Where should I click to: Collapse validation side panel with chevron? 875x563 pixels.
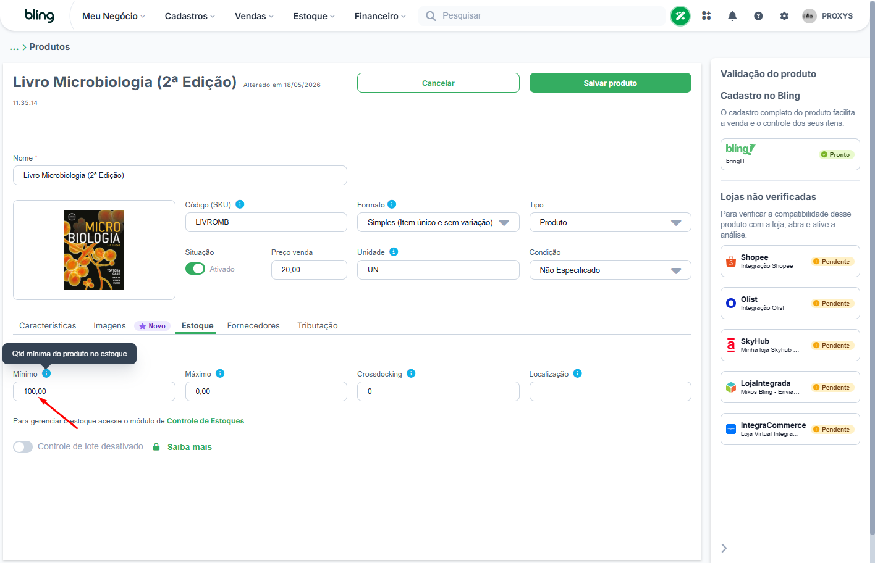tap(724, 548)
